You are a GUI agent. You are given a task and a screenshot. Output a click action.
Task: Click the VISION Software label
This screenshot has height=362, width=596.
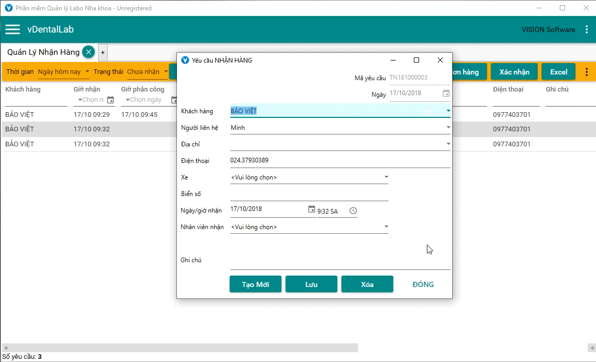(x=548, y=29)
